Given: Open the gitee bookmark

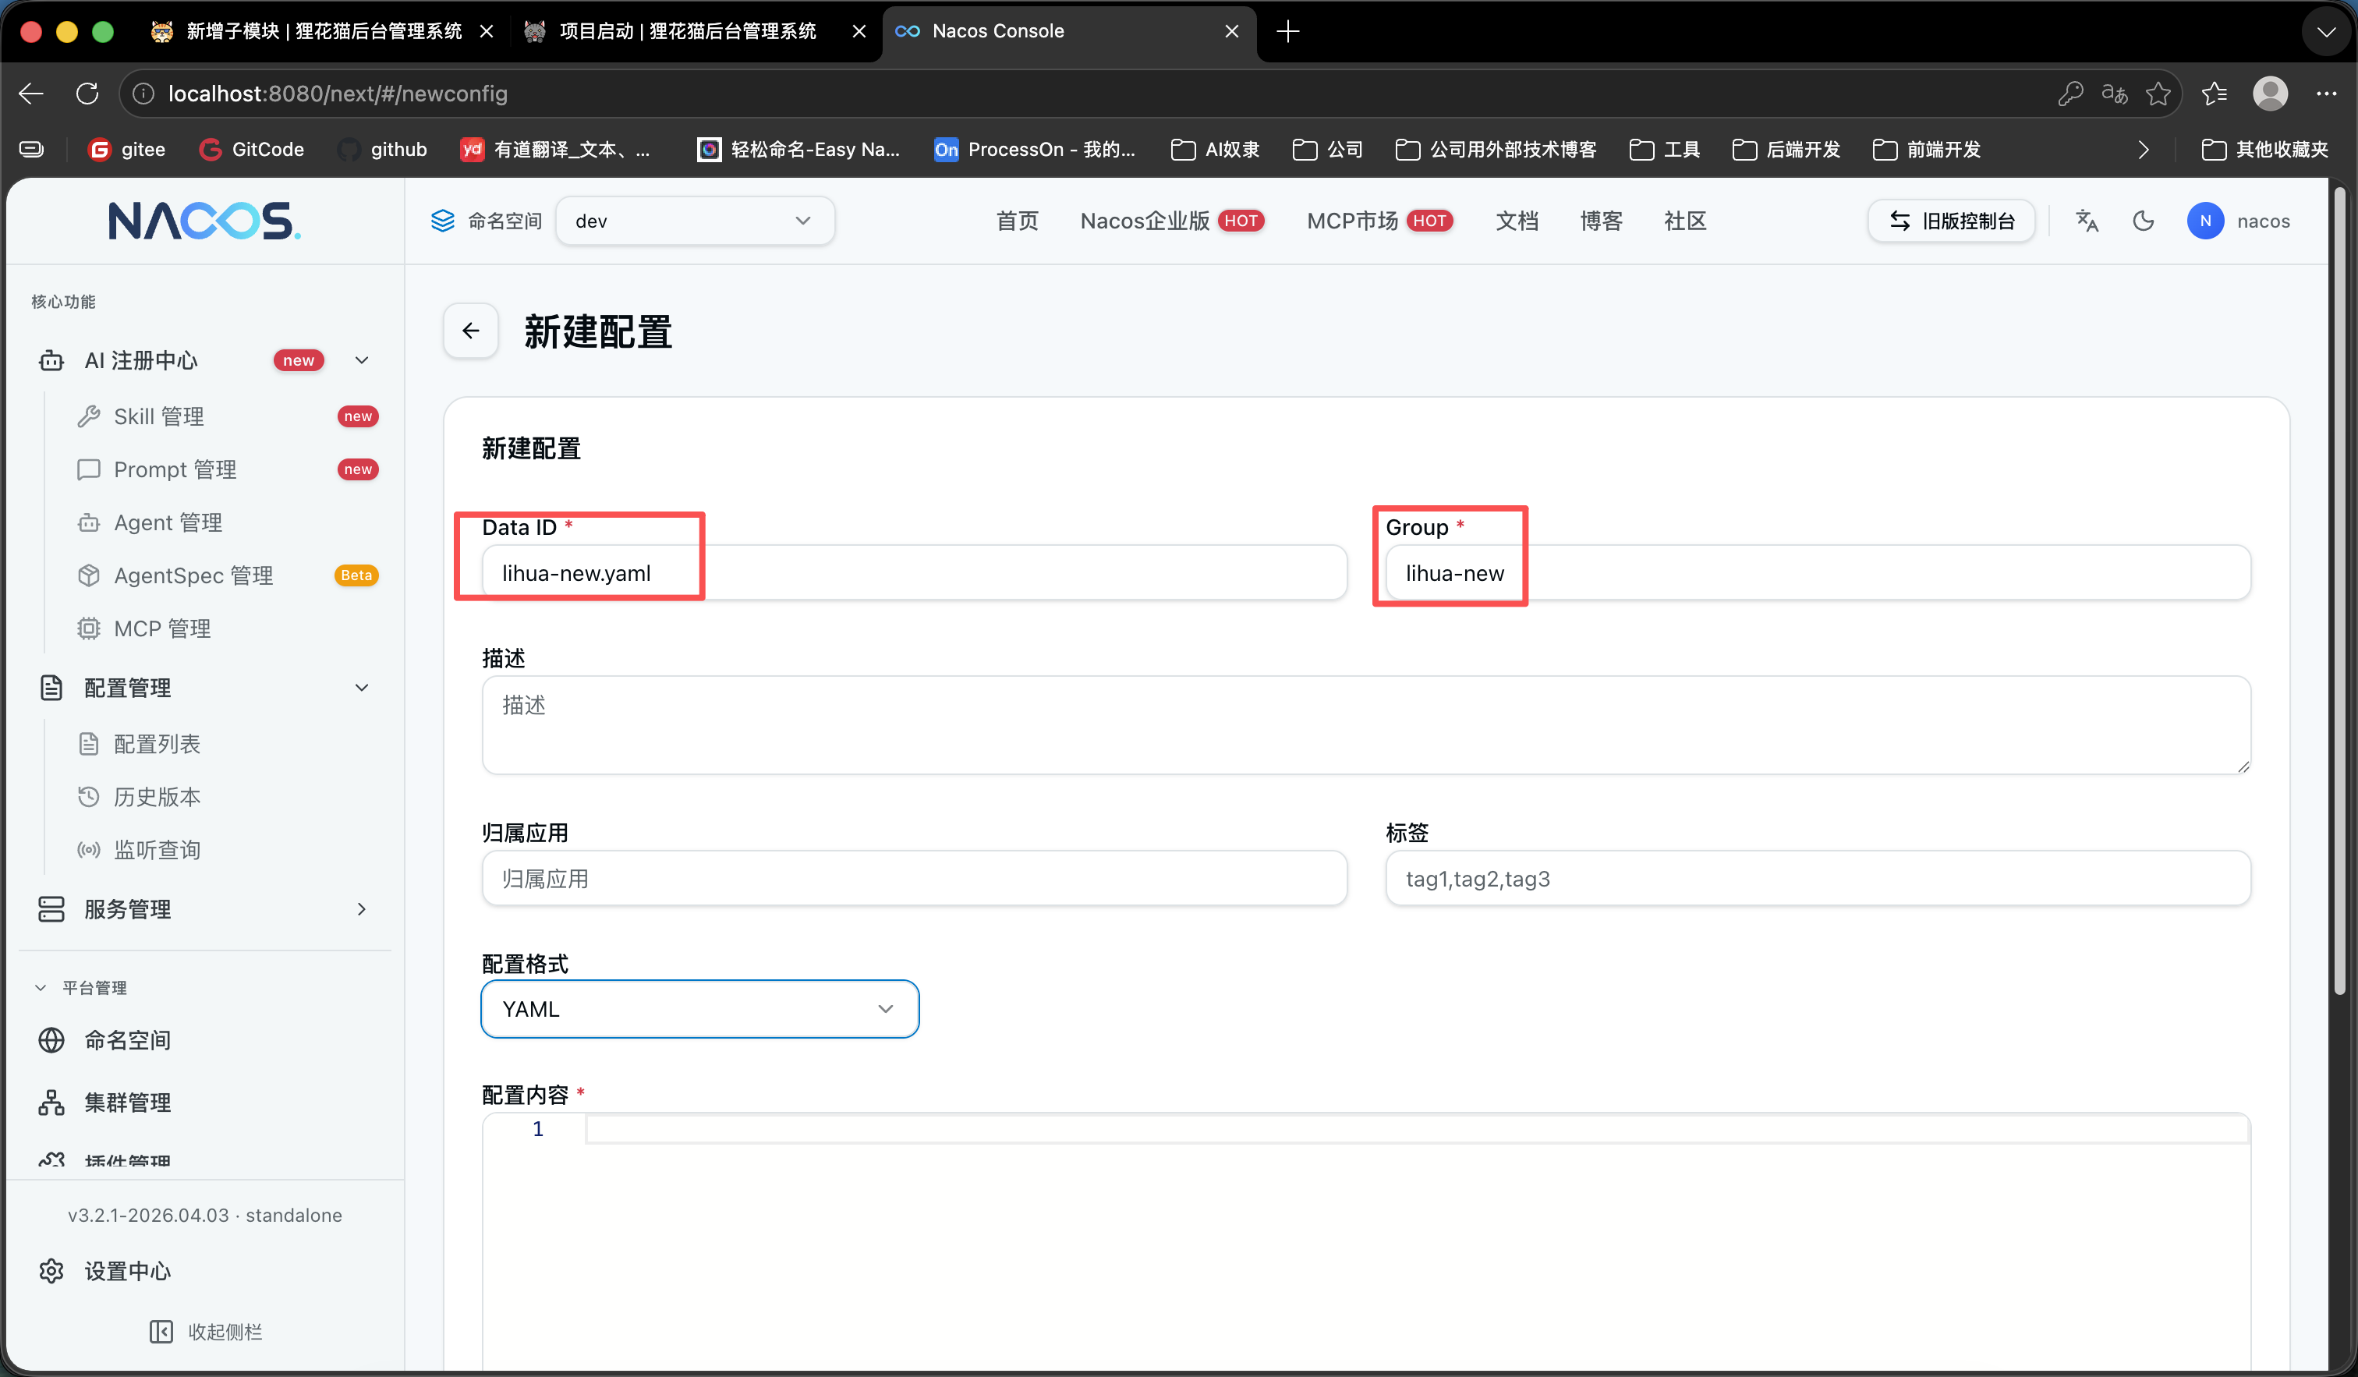Looking at the screenshot, I should pyautogui.click(x=126, y=150).
